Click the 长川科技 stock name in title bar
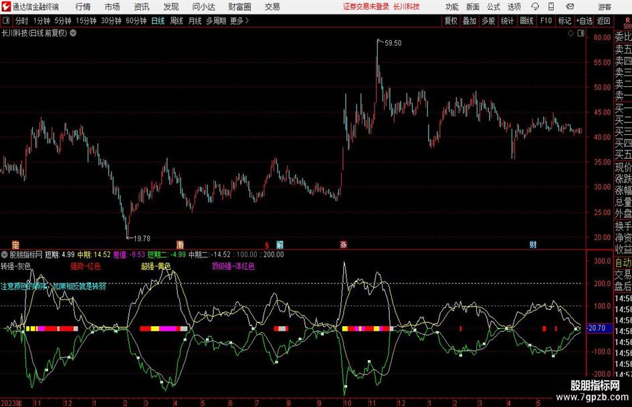 (x=407, y=7)
